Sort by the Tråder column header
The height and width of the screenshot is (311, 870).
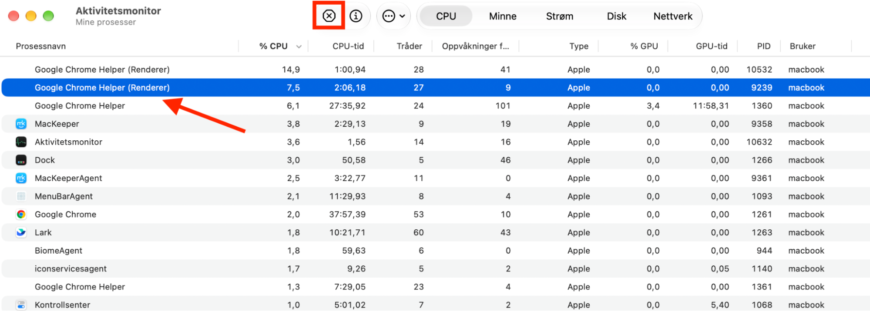pos(409,46)
